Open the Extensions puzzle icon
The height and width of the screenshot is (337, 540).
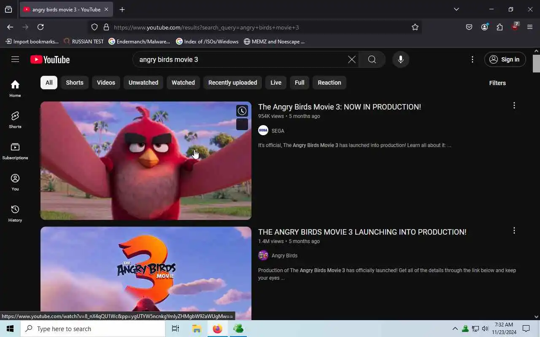coord(499,27)
